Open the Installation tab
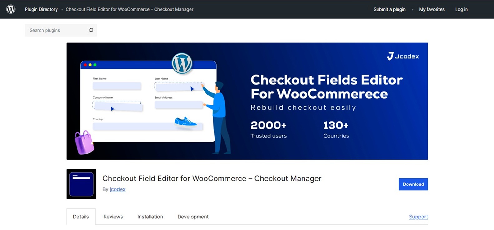494x230 pixels. (x=150, y=217)
